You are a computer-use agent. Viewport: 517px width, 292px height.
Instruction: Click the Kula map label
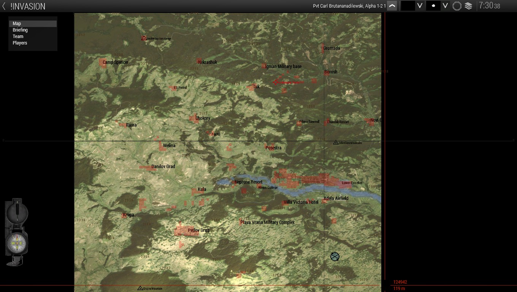202,189
